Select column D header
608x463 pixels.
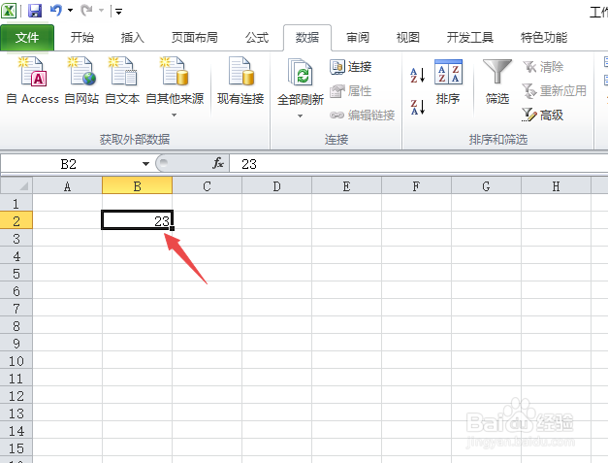pyautogui.click(x=277, y=186)
